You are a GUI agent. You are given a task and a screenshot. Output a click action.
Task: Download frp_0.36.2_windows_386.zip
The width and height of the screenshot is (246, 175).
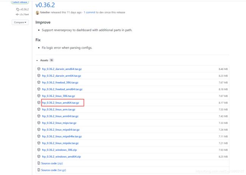(59, 150)
